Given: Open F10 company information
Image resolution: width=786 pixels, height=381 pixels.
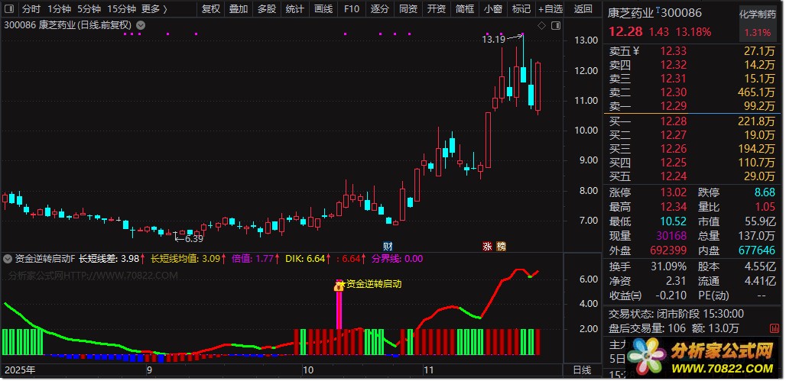Looking at the screenshot, I should pos(352,9).
